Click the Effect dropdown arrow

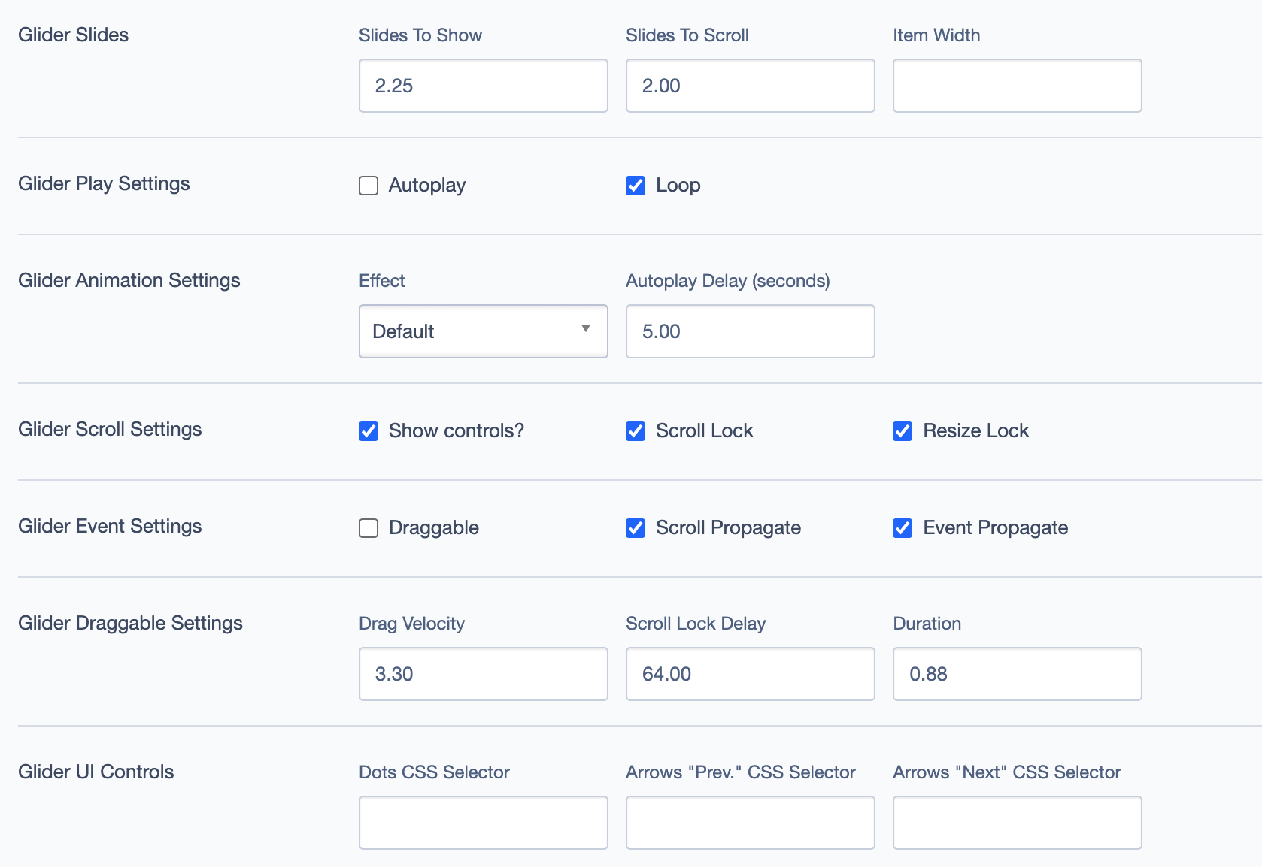(586, 329)
